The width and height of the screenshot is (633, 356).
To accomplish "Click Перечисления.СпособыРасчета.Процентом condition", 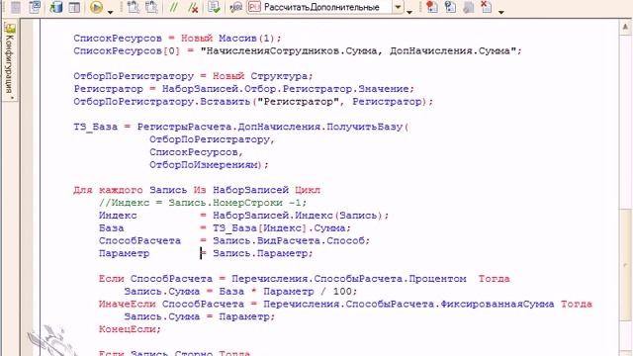I will click(x=349, y=279).
